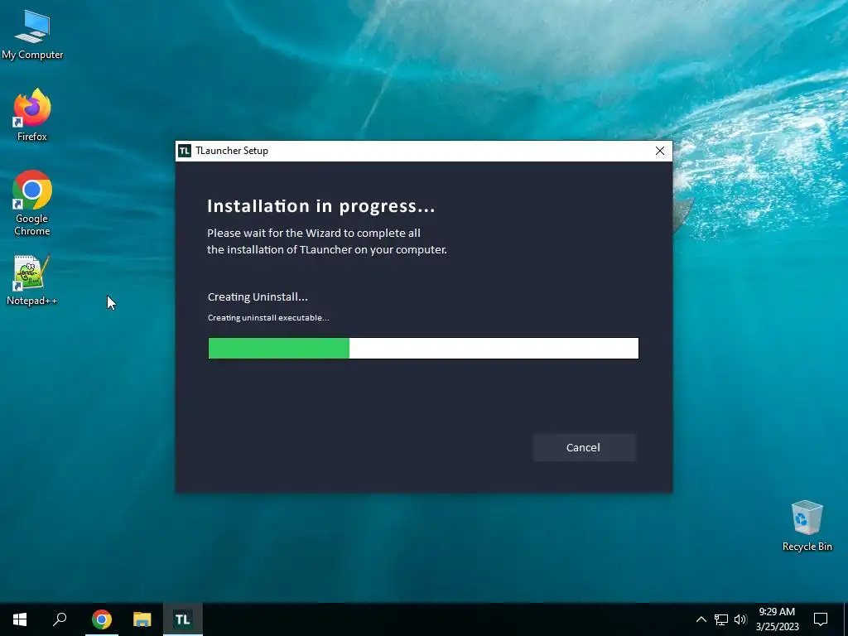Select the Firefox desktop shortcut
This screenshot has height=636, width=848.
point(32,115)
